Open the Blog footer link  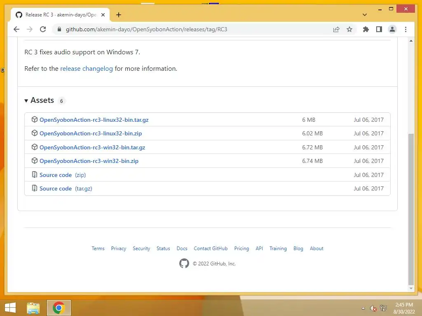(x=298, y=249)
